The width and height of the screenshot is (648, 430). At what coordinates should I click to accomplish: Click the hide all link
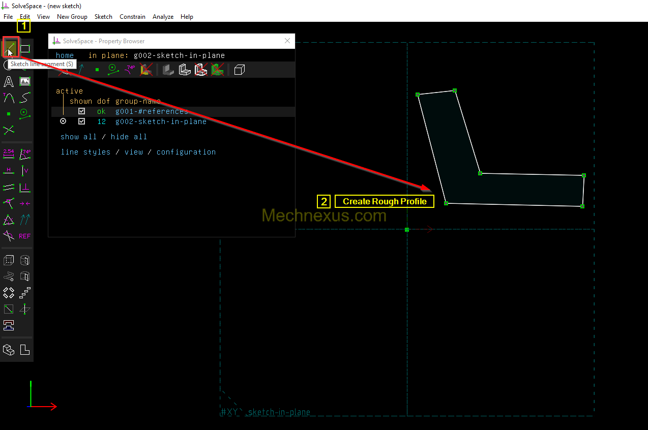coord(129,137)
